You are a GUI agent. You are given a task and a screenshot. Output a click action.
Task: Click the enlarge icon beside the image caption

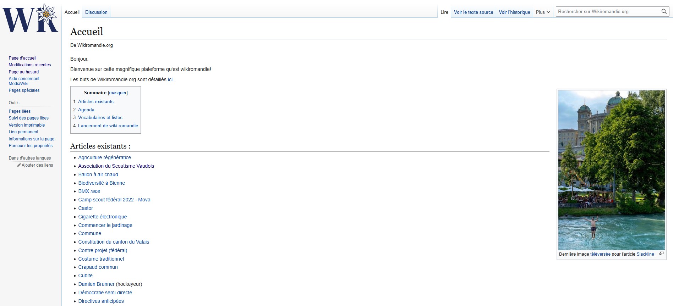point(661,254)
